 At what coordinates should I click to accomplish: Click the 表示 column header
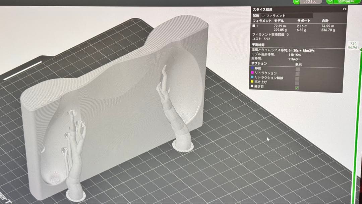[298, 64]
